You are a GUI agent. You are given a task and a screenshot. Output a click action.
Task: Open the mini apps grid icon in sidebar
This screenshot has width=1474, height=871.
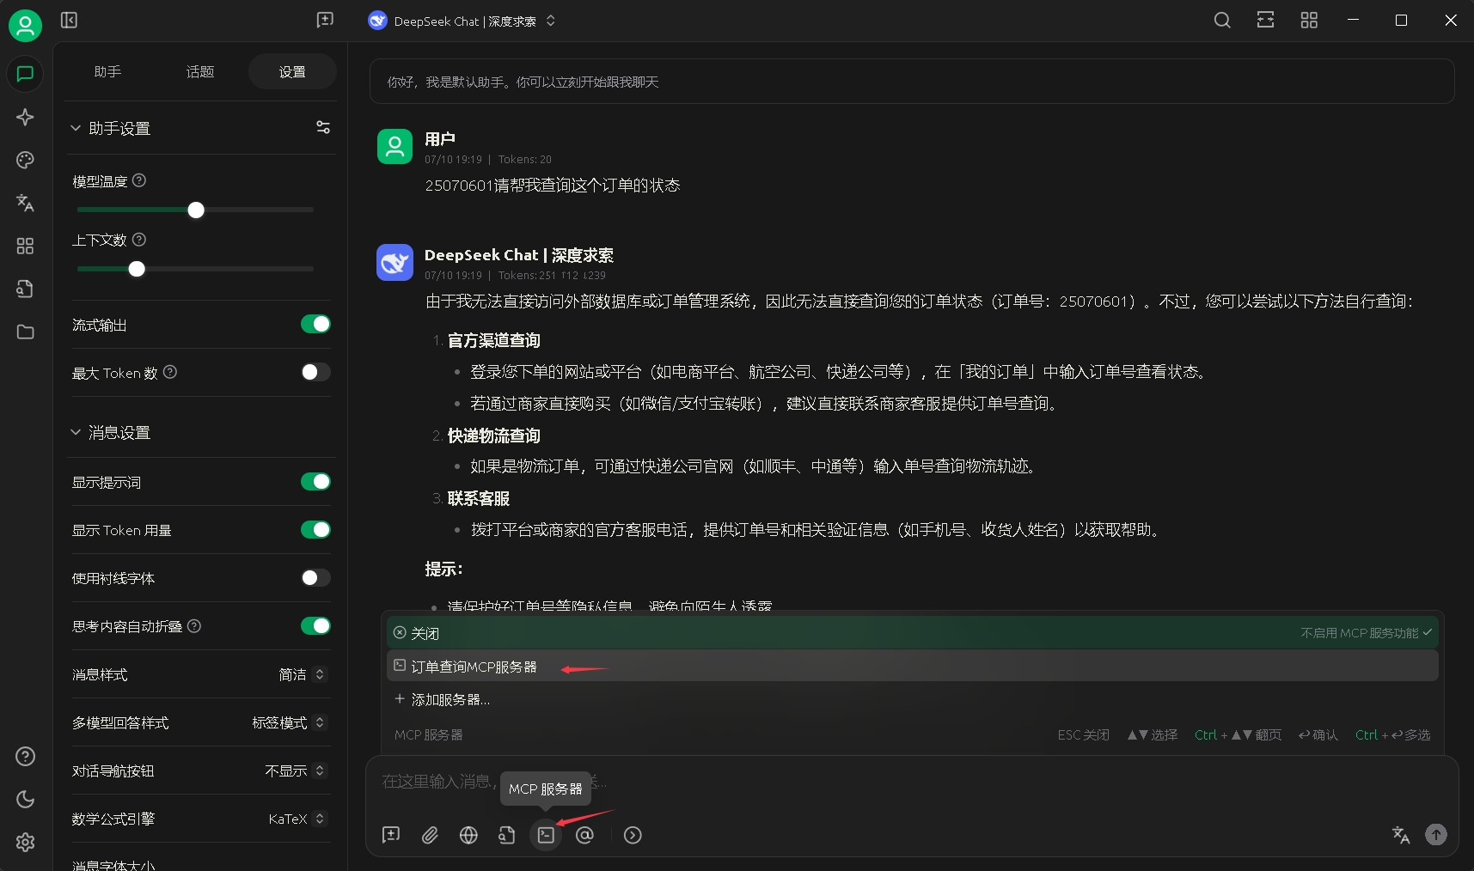click(x=25, y=246)
